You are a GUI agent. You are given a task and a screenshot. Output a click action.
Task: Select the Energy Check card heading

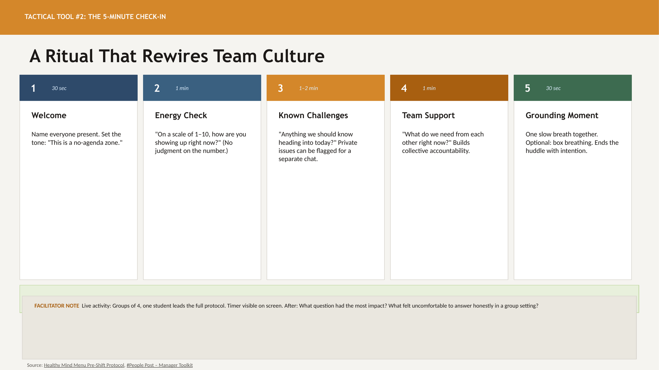[181, 115]
